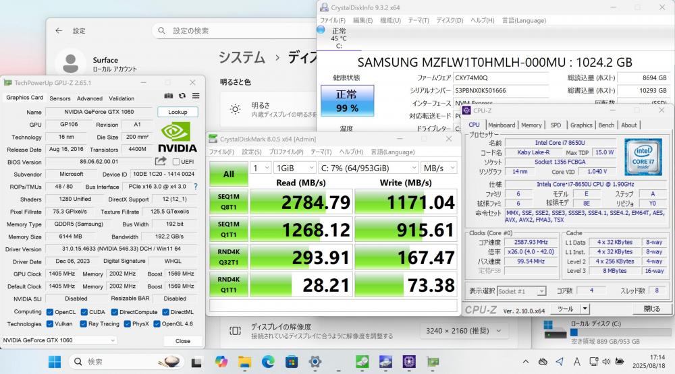Viewport: 675px width, 374px height.
Task: Expand the system tray hidden icons chevron
Action: 526,362
